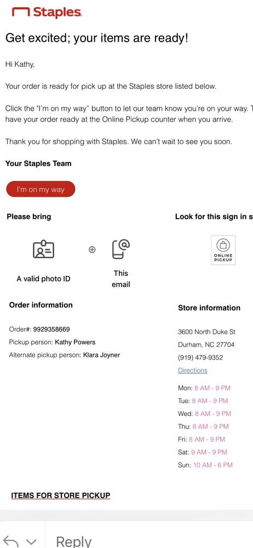Select Sunday hours 10 AM - 6 PM
The width and height of the screenshot is (253, 548).
(213, 465)
